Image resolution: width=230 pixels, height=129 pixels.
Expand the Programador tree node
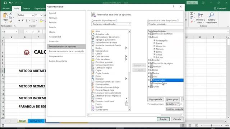tap(149, 80)
